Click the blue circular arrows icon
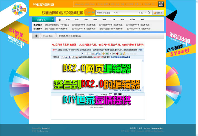 click(x=100, y=53)
